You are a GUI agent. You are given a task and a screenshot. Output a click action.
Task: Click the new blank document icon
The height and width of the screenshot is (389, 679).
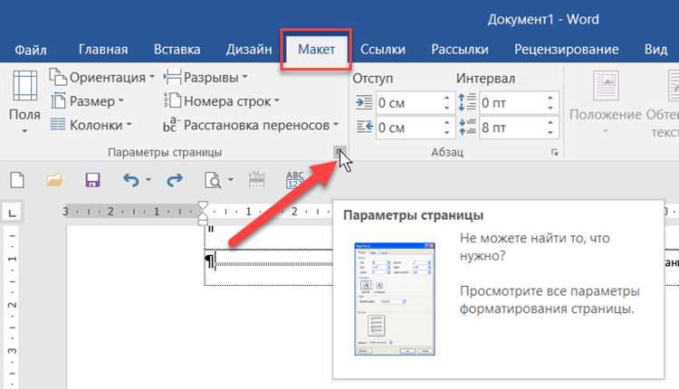tap(17, 179)
